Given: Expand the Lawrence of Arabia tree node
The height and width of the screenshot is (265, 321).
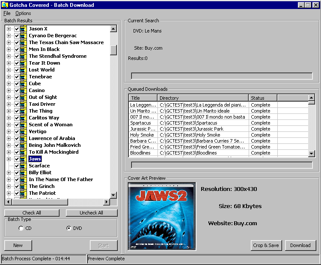Looking at the screenshot, I should click(9, 138).
